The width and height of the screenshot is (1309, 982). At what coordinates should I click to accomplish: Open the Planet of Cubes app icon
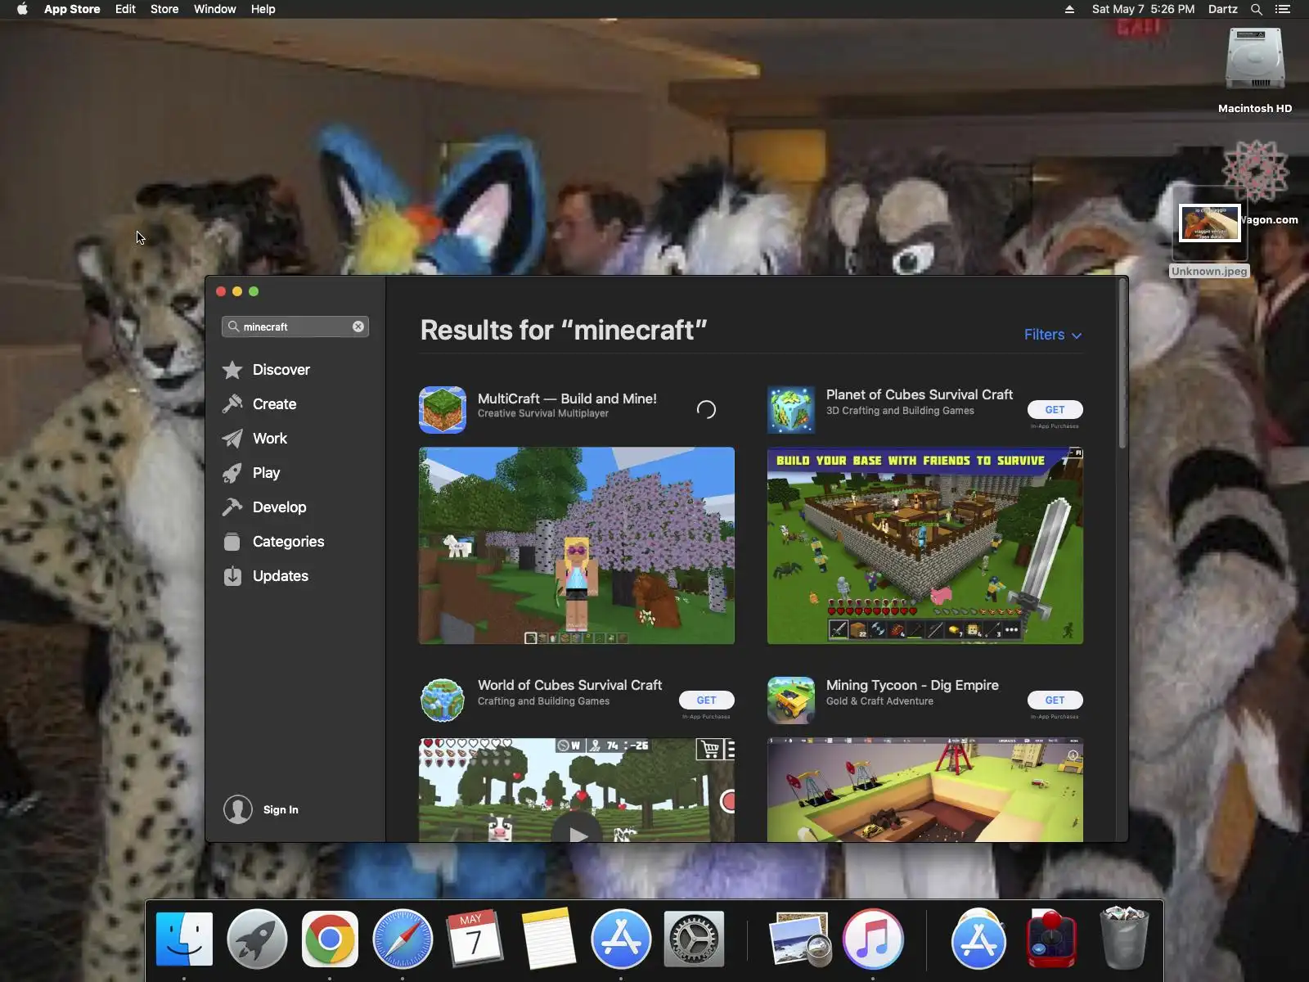coord(791,410)
